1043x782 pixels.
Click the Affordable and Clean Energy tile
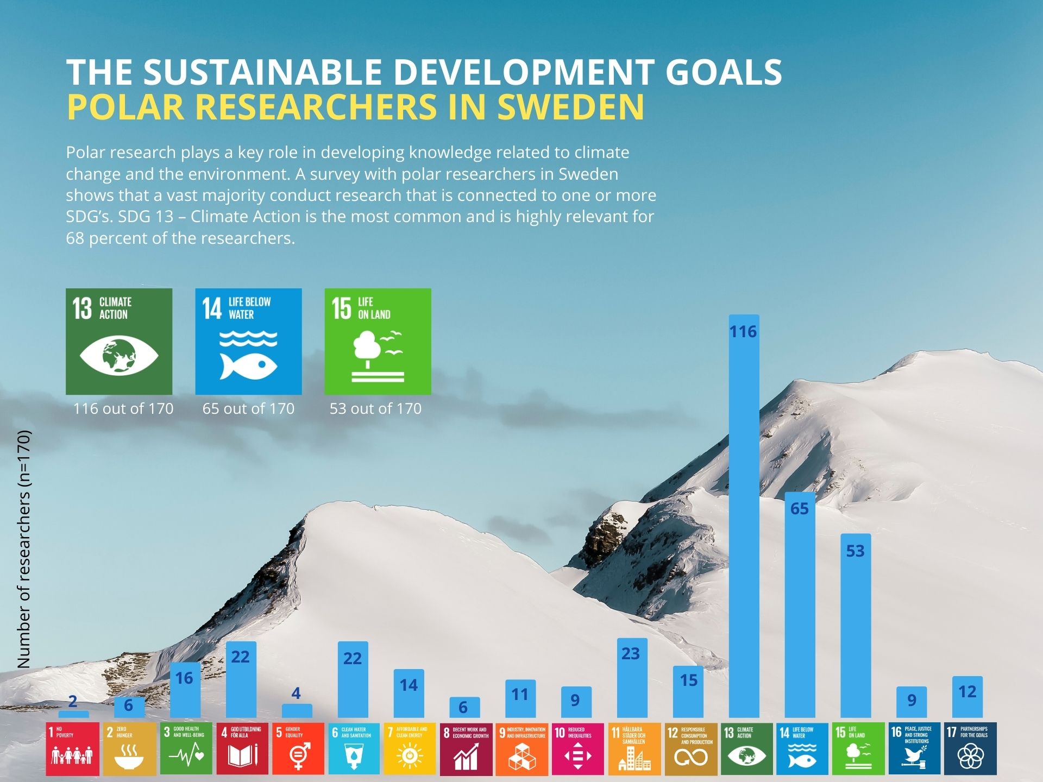tap(410, 748)
